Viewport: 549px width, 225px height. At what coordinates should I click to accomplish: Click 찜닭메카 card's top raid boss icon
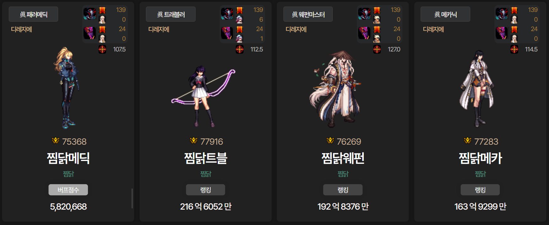pos(502,14)
